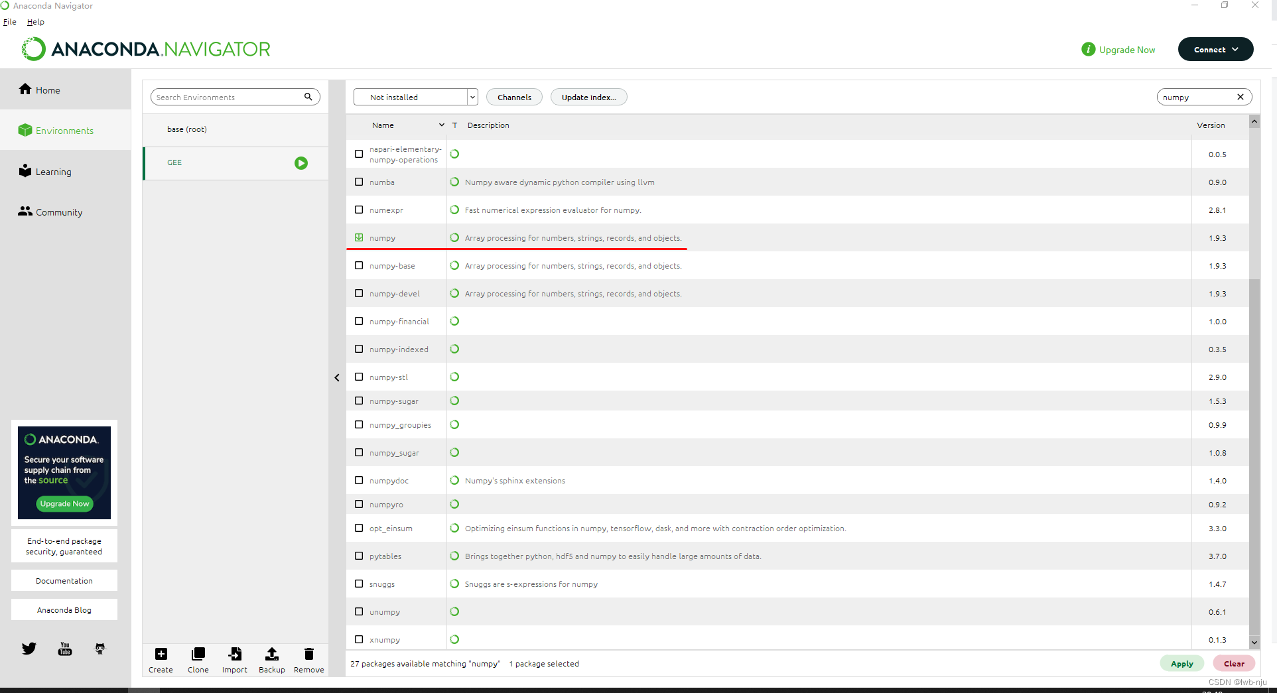The image size is (1277, 693).
Task: Check the xnumpy package checkbox
Action: coord(359,639)
